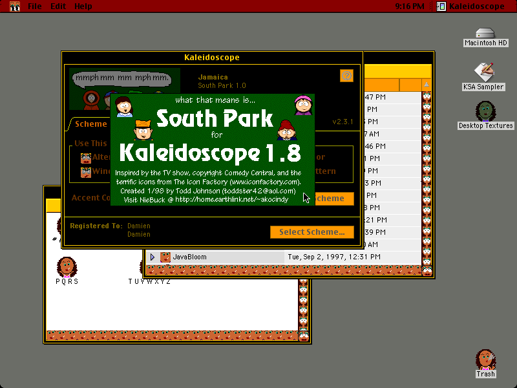Click the toddster42@aol.com email text
This screenshot has width=517, height=388.
258,191
